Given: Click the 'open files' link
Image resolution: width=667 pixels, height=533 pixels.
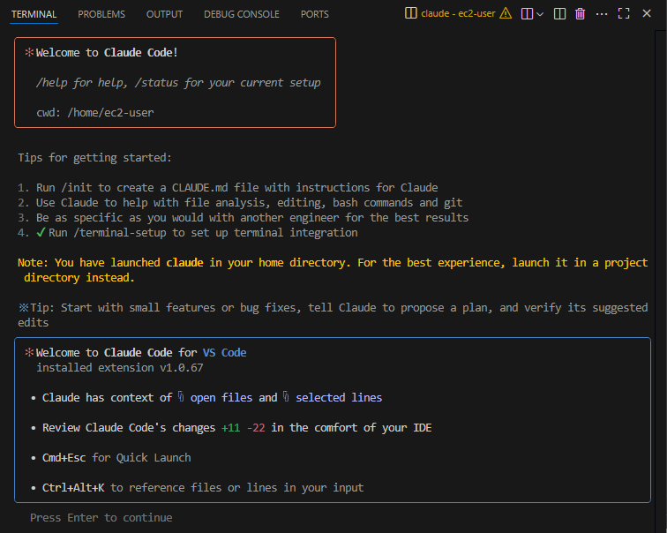Looking at the screenshot, I should coord(221,397).
